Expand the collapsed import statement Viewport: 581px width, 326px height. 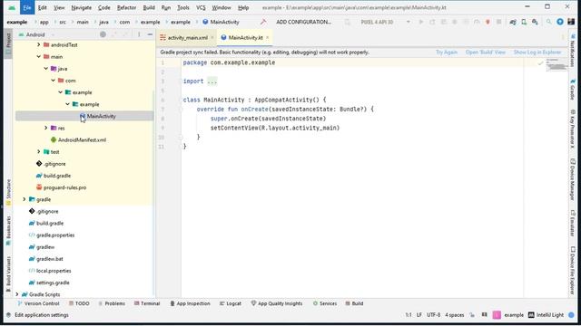click(212, 81)
